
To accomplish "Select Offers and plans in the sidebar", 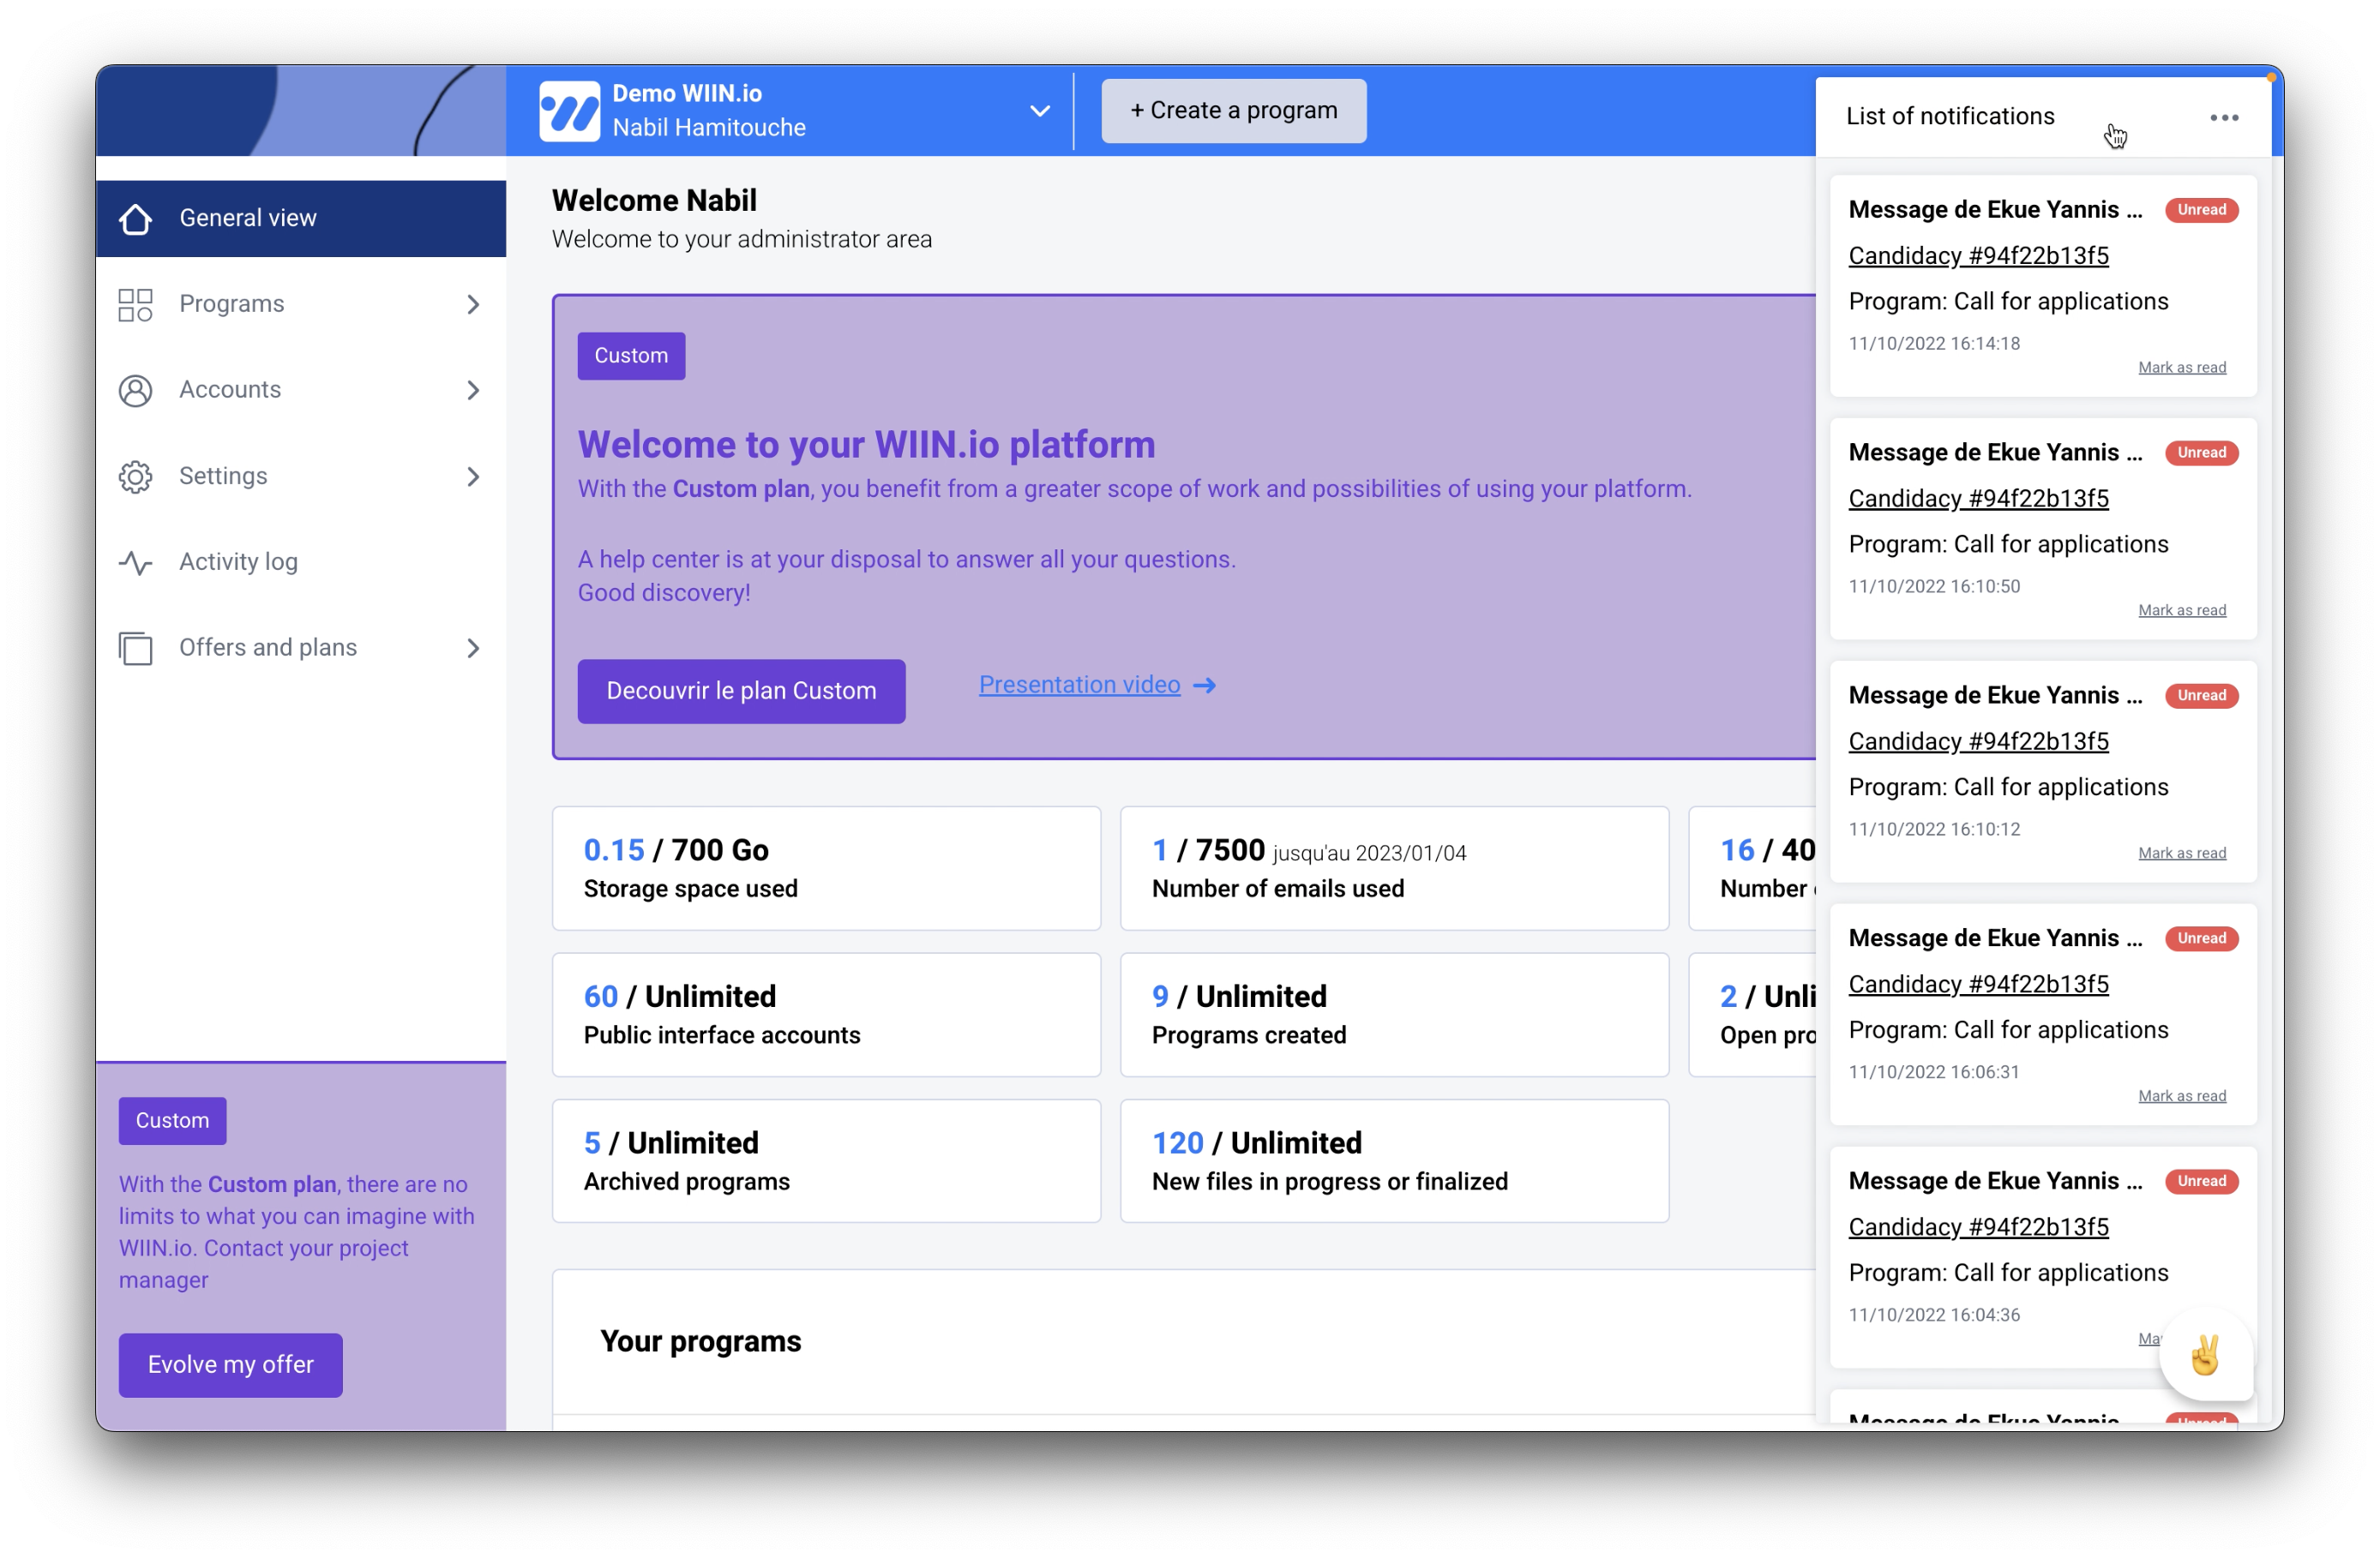I will 268,648.
